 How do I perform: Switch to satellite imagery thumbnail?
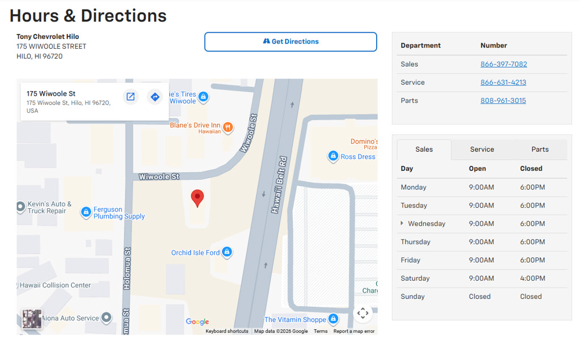(x=32, y=319)
